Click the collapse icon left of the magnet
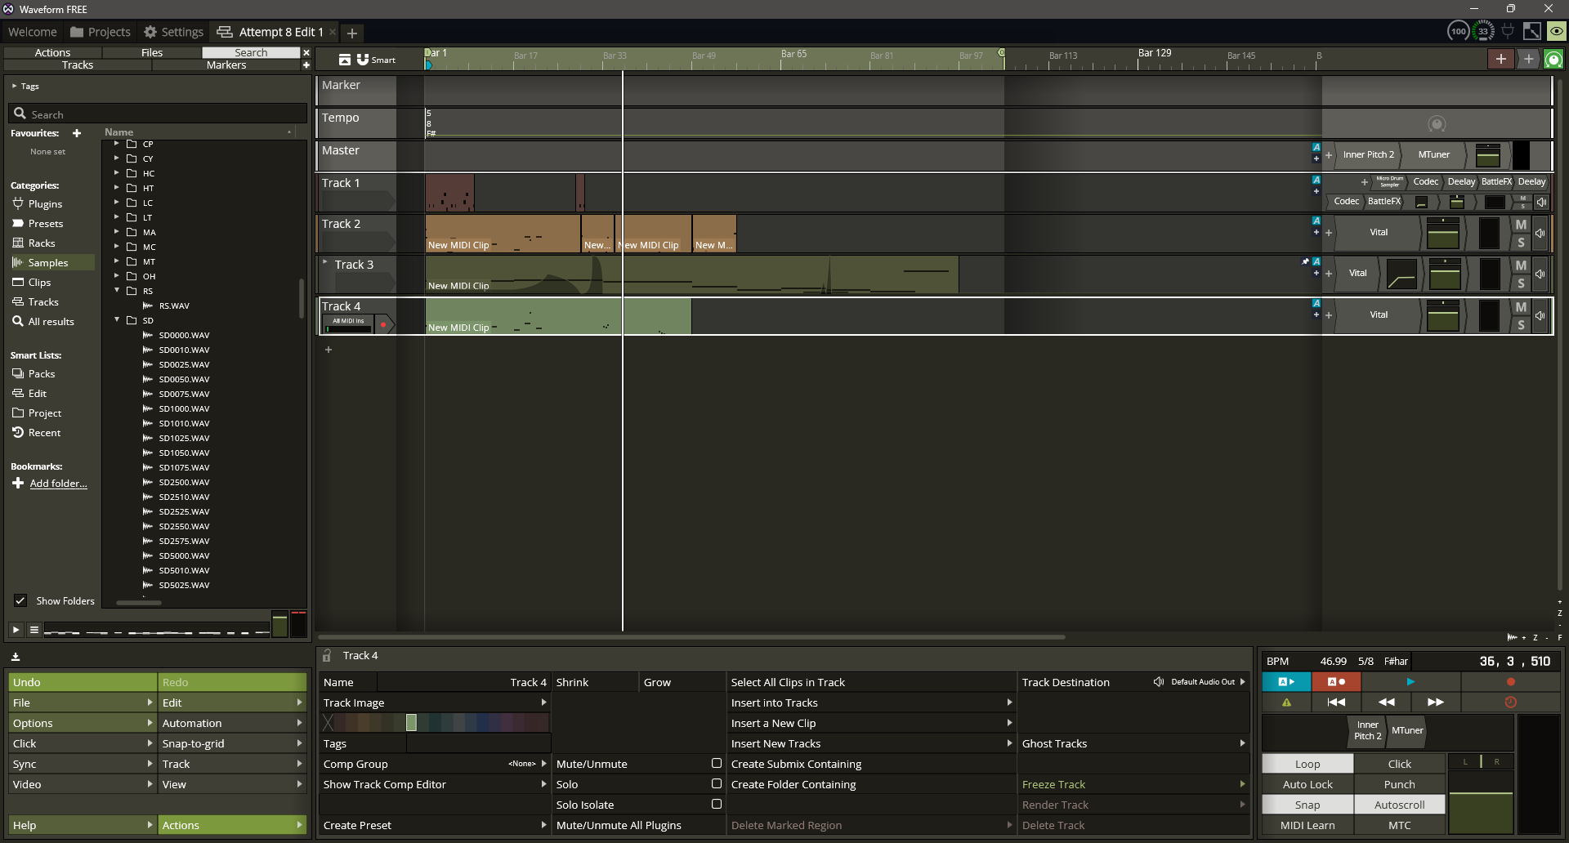The image size is (1569, 843). coord(345,60)
